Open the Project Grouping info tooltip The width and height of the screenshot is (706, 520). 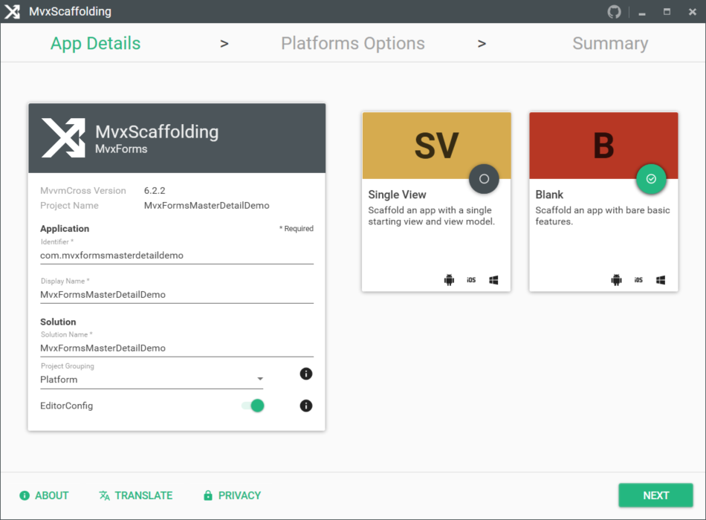pos(305,374)
